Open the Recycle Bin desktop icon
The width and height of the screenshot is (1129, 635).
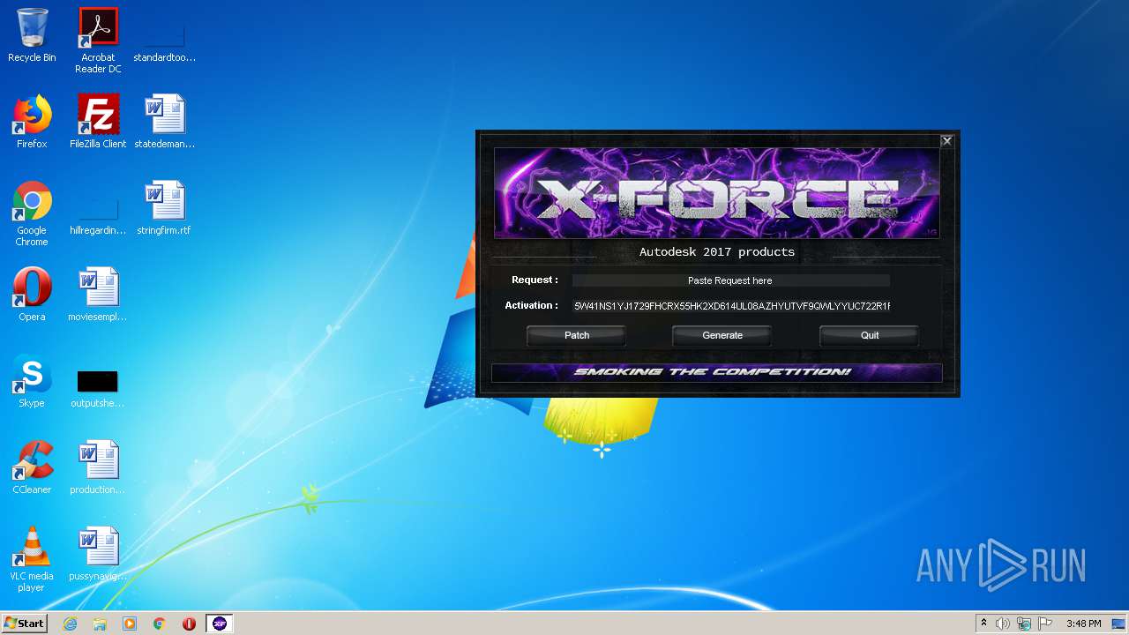pos(32,36)
